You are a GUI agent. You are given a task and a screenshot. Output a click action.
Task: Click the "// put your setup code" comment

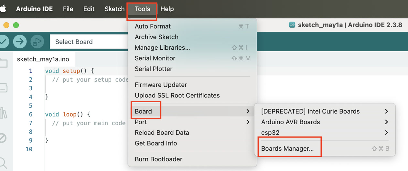click(x=90, y=80)
